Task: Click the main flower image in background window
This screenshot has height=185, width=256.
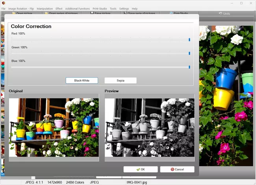Action: click(x=226, y=96)
